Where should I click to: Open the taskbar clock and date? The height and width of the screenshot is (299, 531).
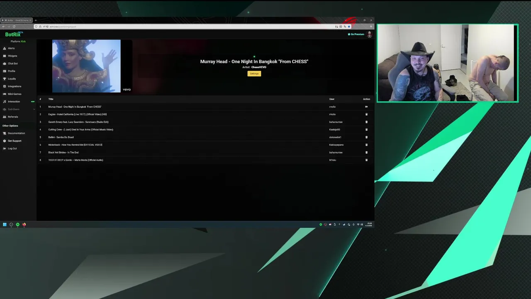[x=369, y=224]
